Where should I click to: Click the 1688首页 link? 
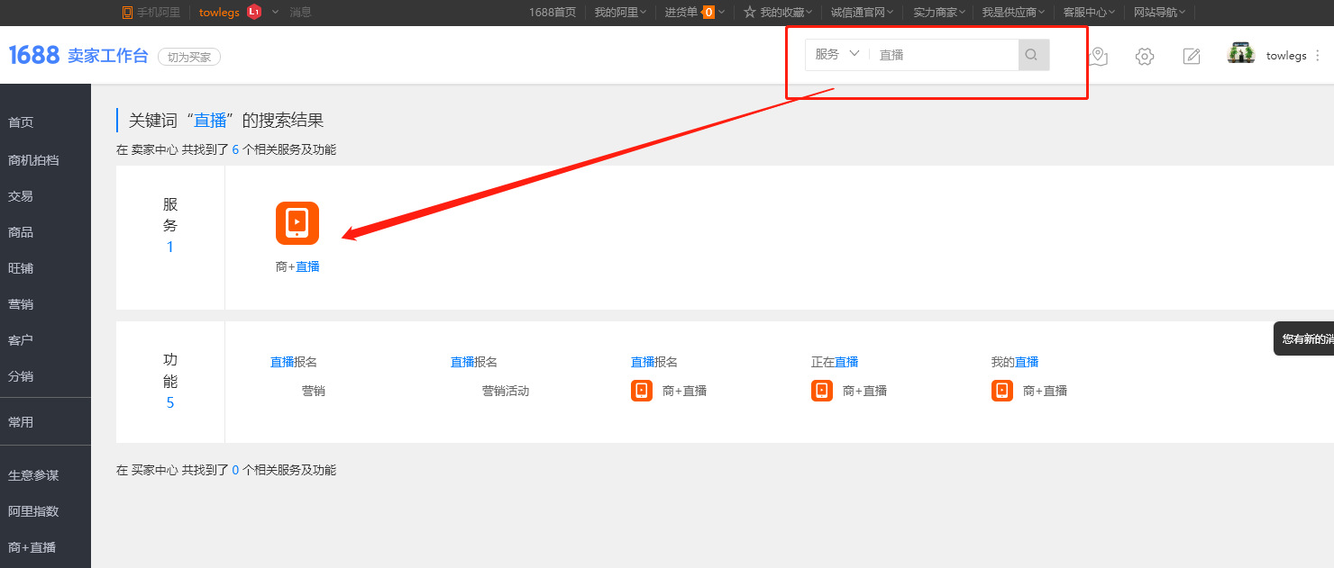[x=553, y=13]
